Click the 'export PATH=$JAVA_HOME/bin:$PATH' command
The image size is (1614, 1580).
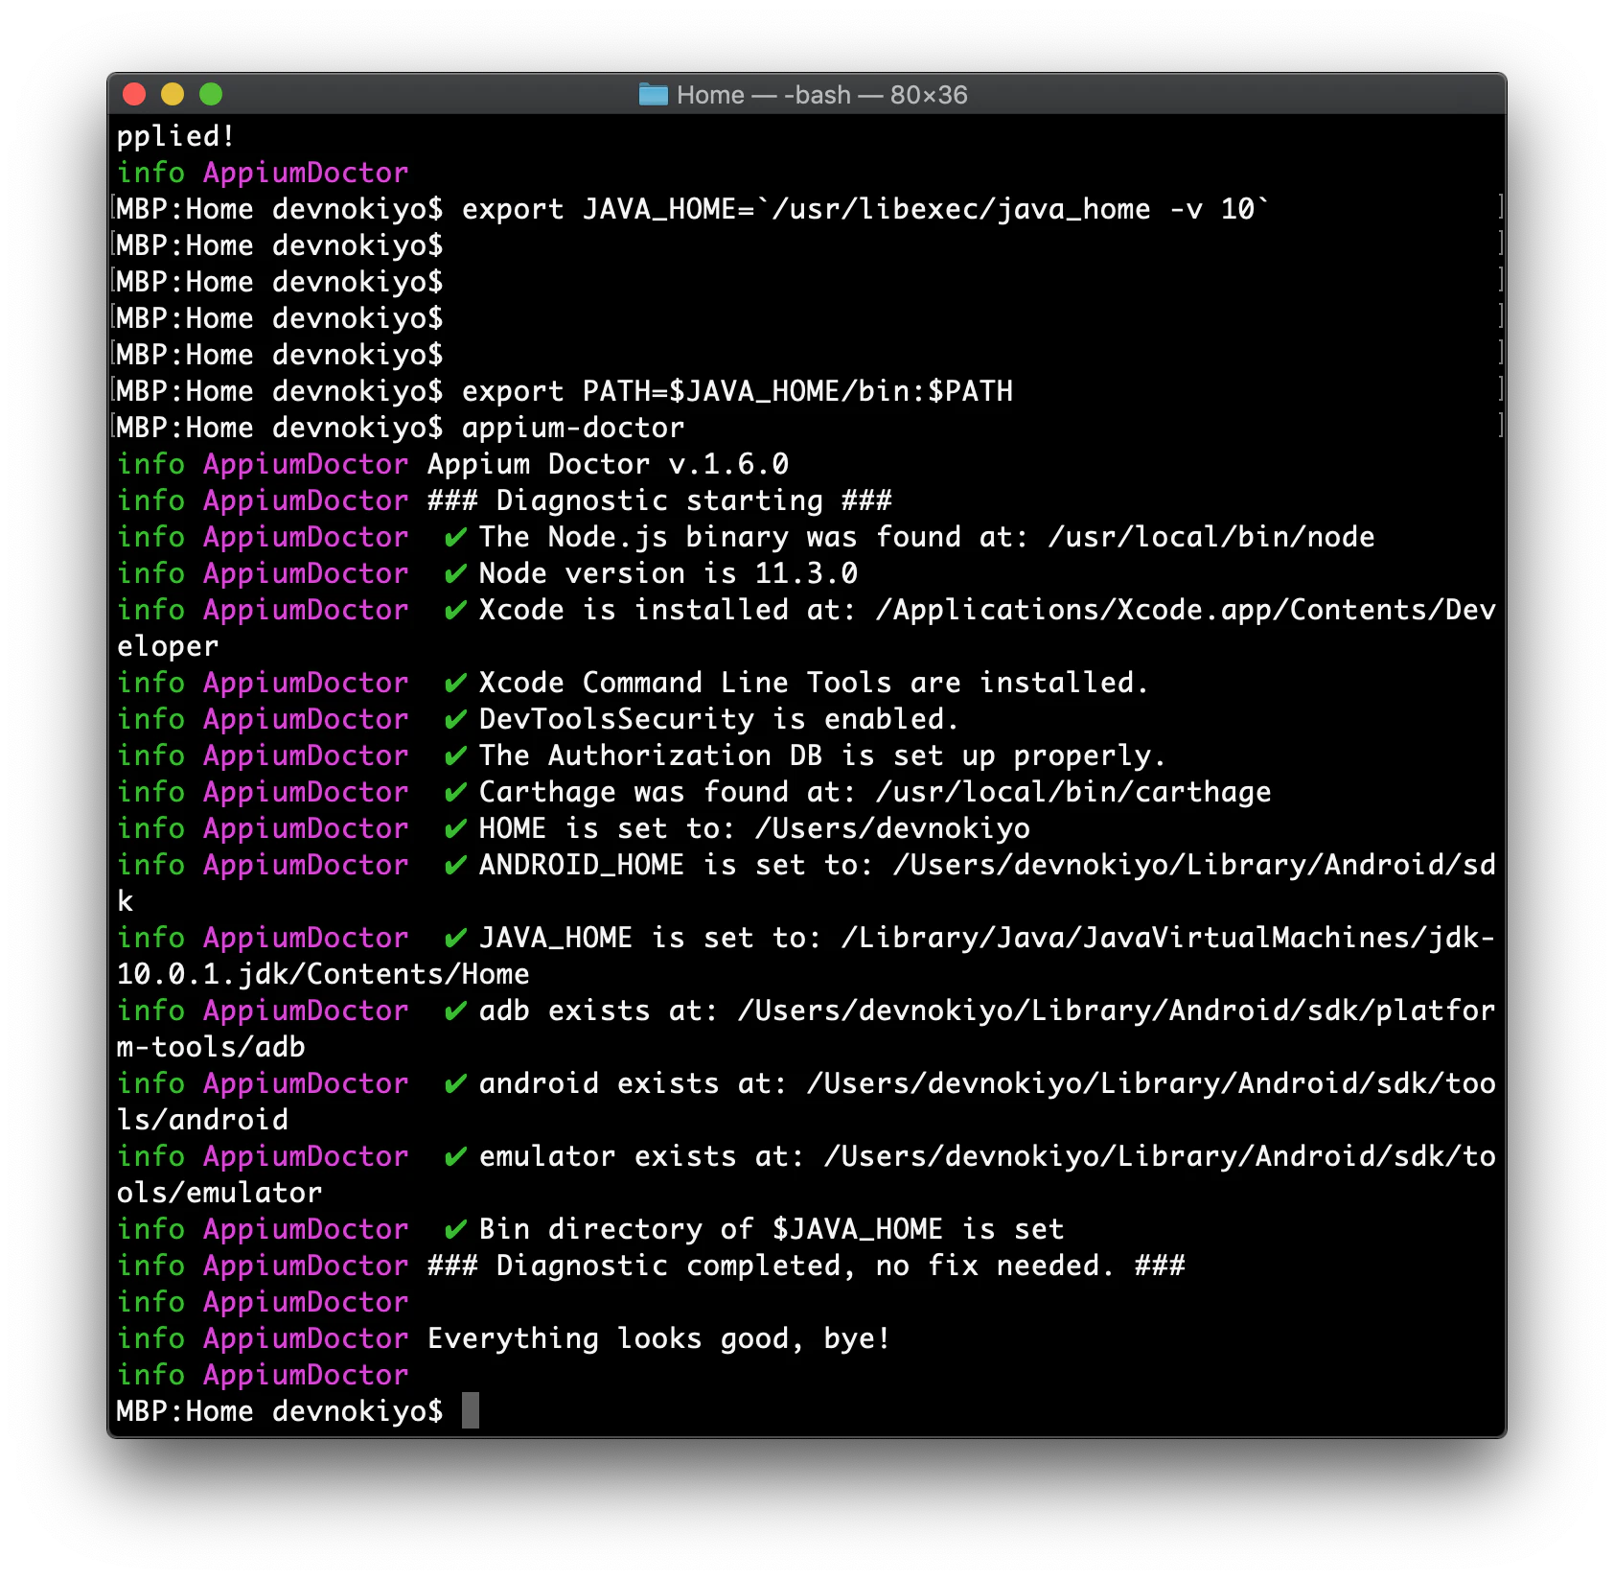click(737, 391)
